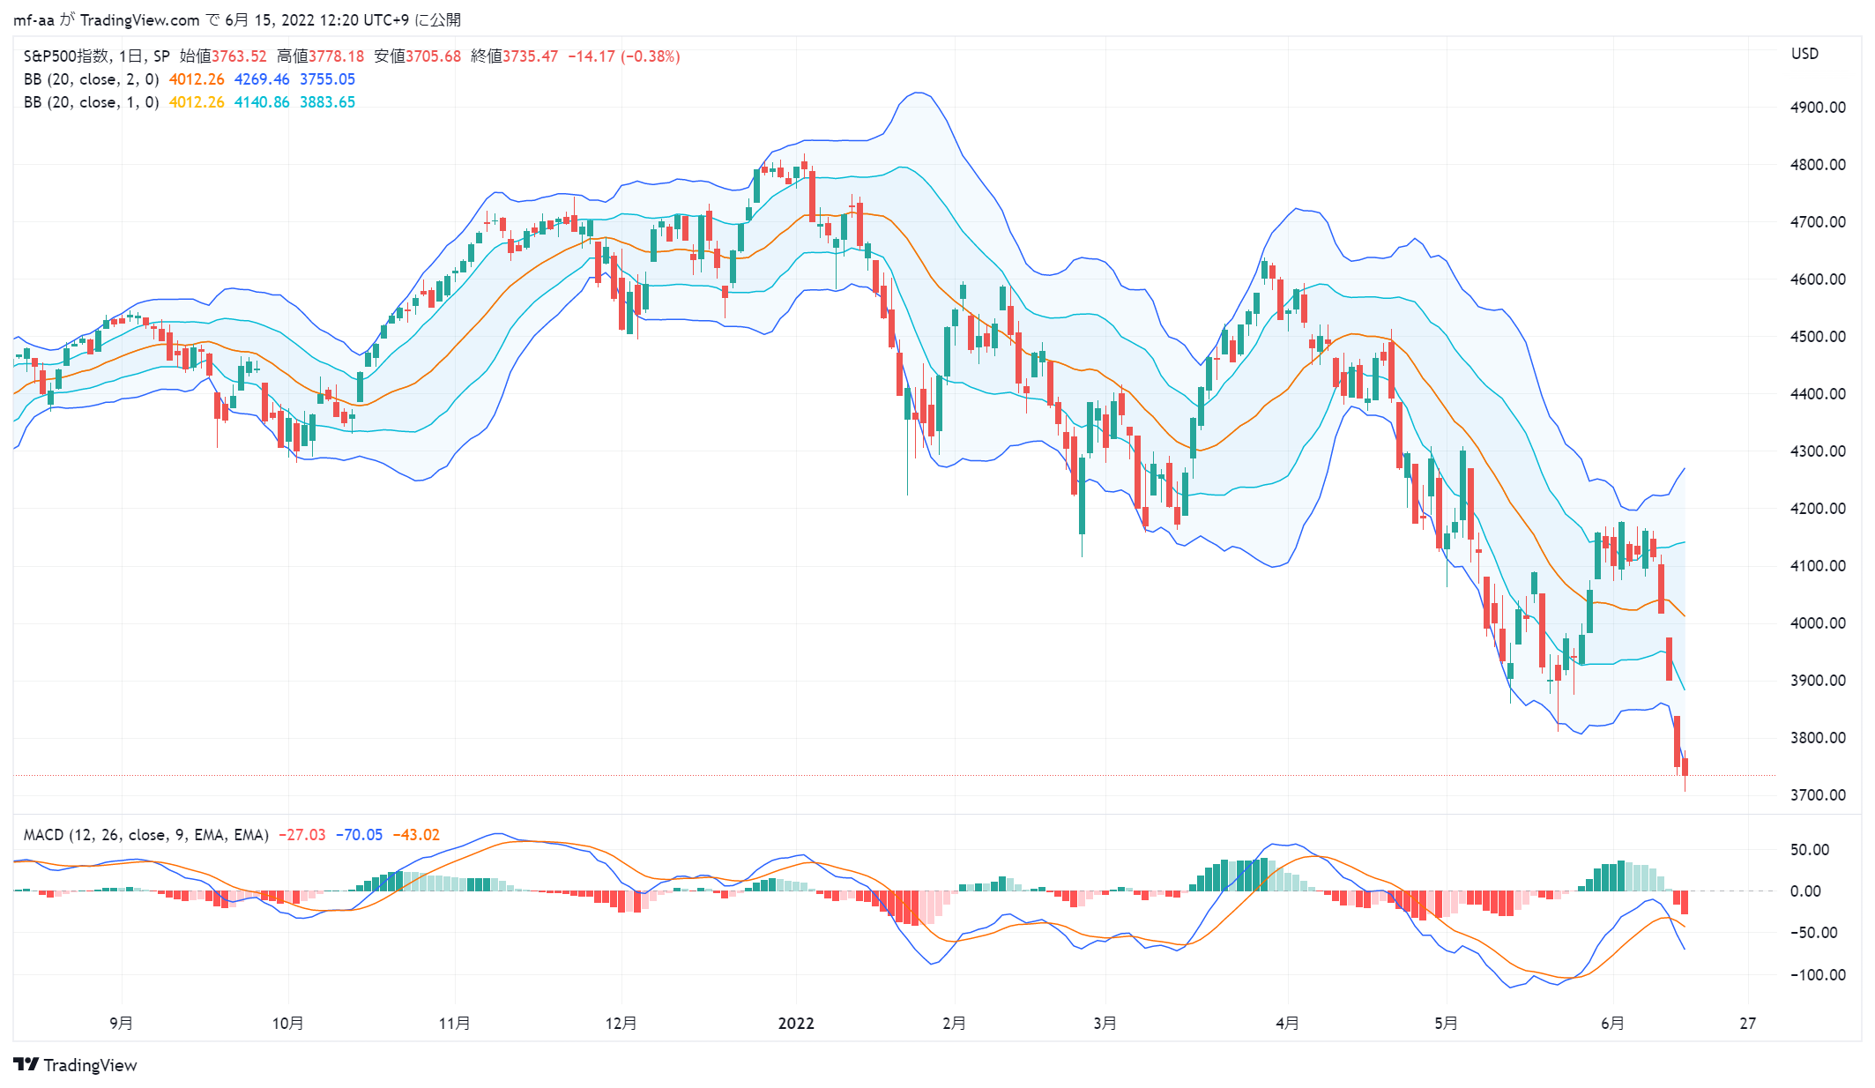Click the -100.00 MACD axis label
The image size is (1875, 1088).
pos(1818,975)
